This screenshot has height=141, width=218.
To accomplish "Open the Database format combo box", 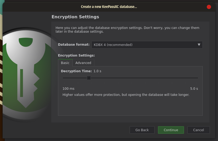I will click(147, 45).
